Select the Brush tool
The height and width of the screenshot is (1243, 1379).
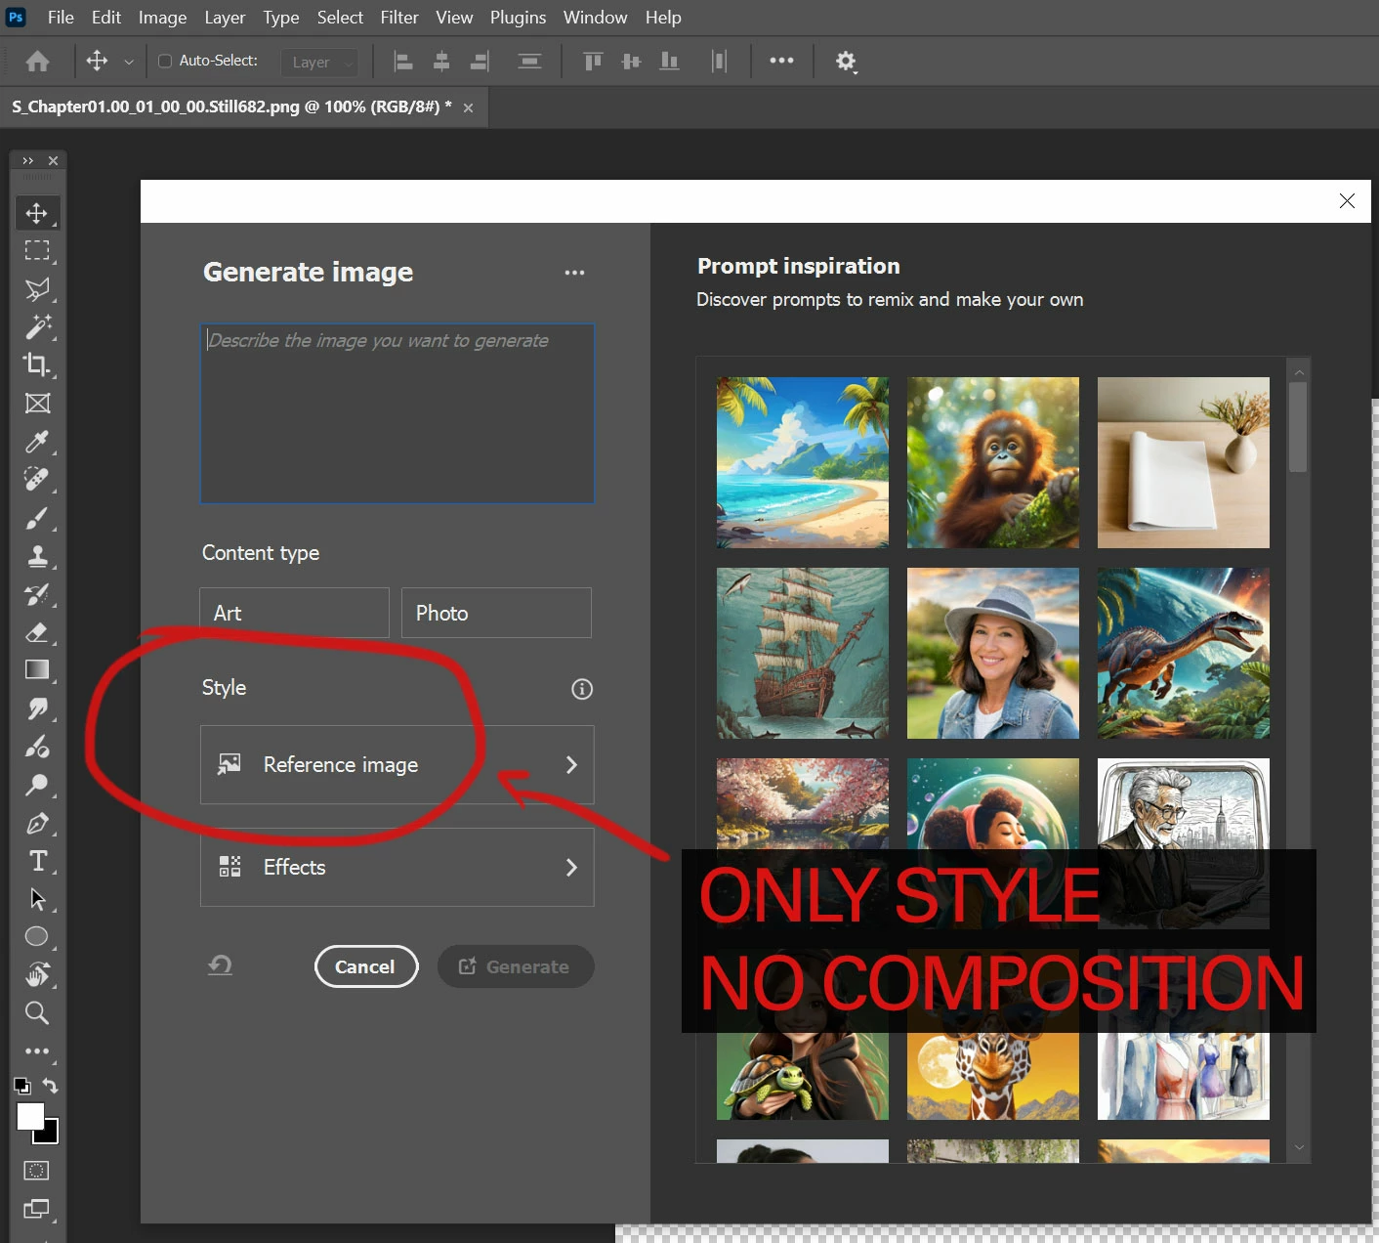point(37,518)
